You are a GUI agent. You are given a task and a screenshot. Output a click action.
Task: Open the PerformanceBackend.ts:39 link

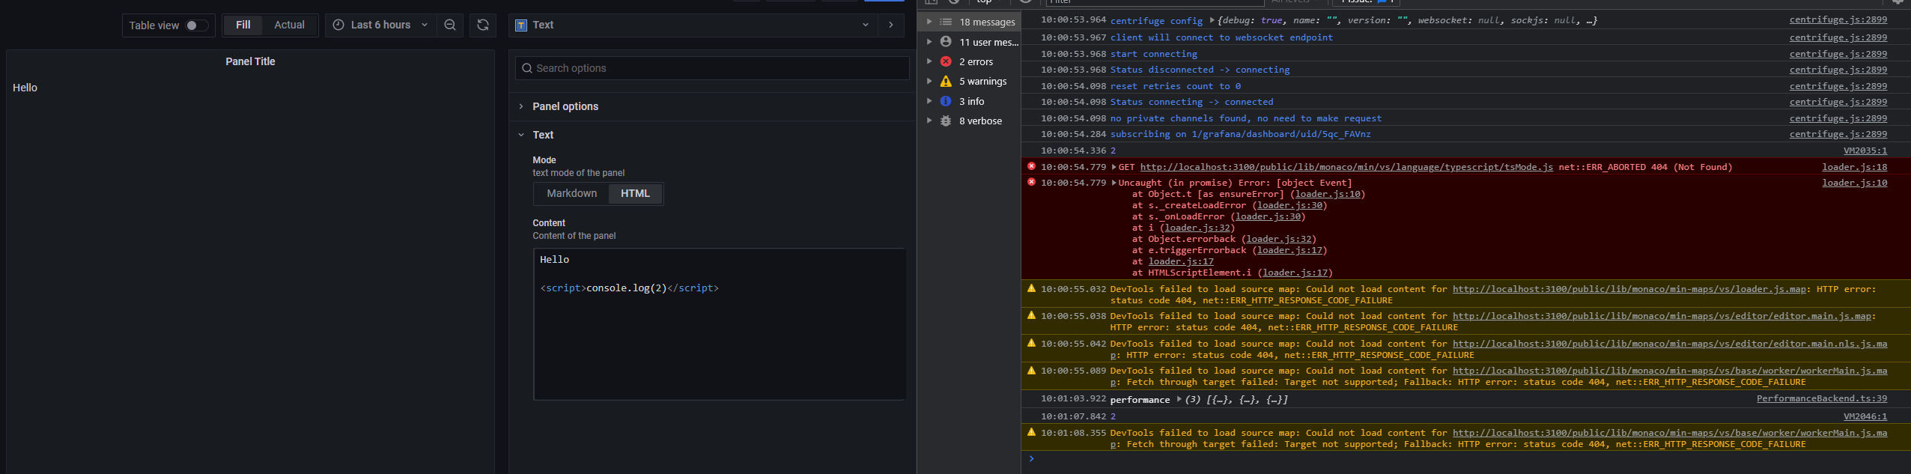tap(1822, 398)
